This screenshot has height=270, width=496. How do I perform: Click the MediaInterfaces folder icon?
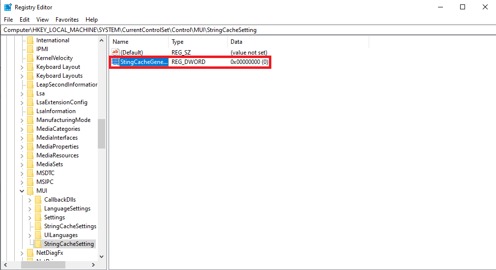pyautogui.click(x=30, y=138)
